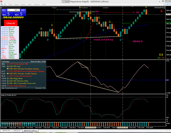Close the inner chart window
This screenshot has height=133, width=171.
pos(170,4)
